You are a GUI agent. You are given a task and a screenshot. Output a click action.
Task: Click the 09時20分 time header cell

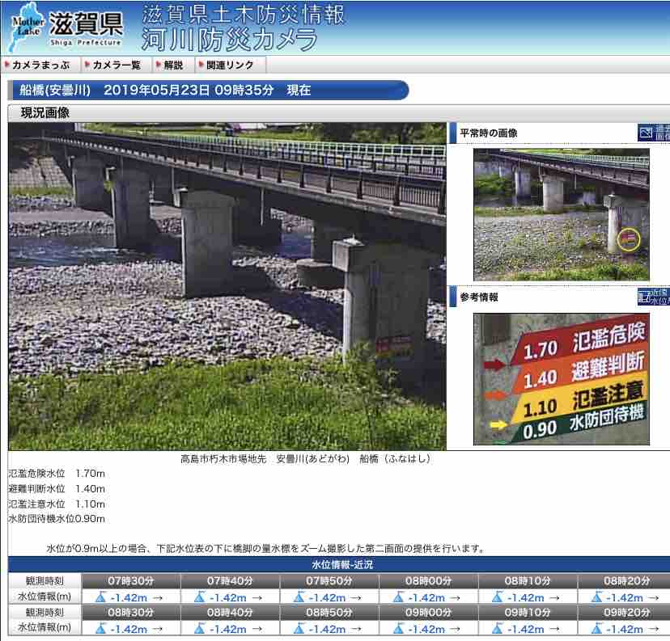(x=624, y=613)
